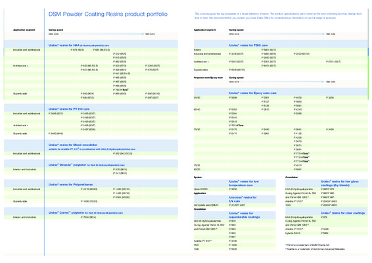This screenshot has width=372, height=263.
Task: Select the 'Polyester resin/Epoxy resin' column header
Action: click(208, 78)
